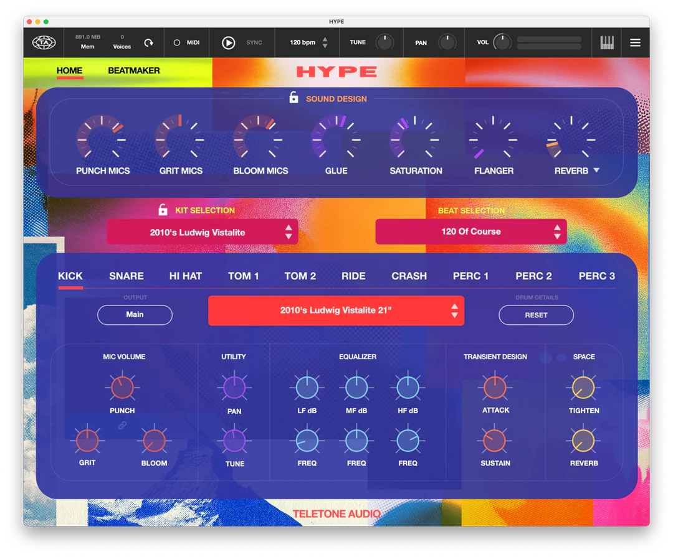Viewport: 673px width, 557px height.
Task: Click the HF dB equalizer knob
Action: [x=408, y=387]
